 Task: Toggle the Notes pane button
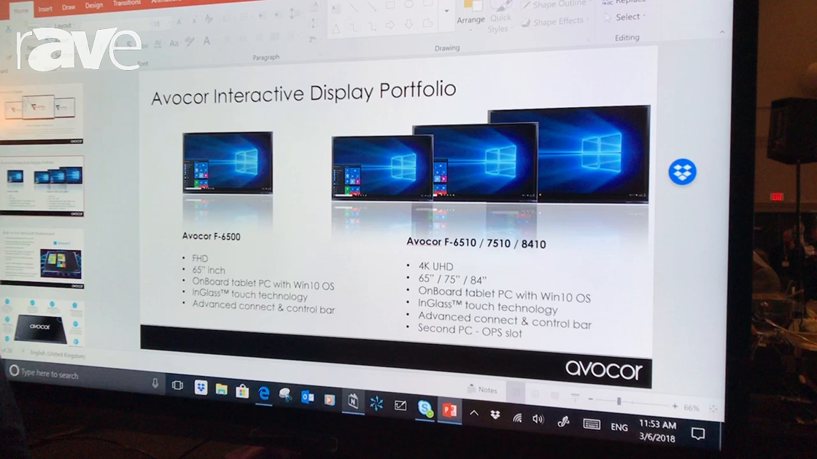(x=482, y=389)
